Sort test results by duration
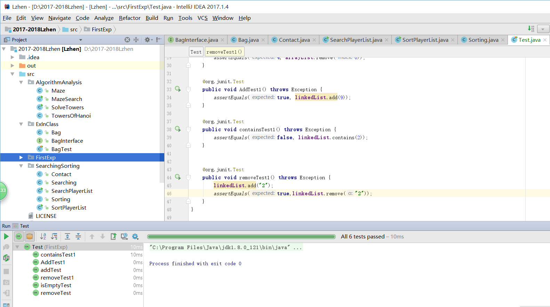The height and width of the screenshot is (307, 550). pos(54,237)
